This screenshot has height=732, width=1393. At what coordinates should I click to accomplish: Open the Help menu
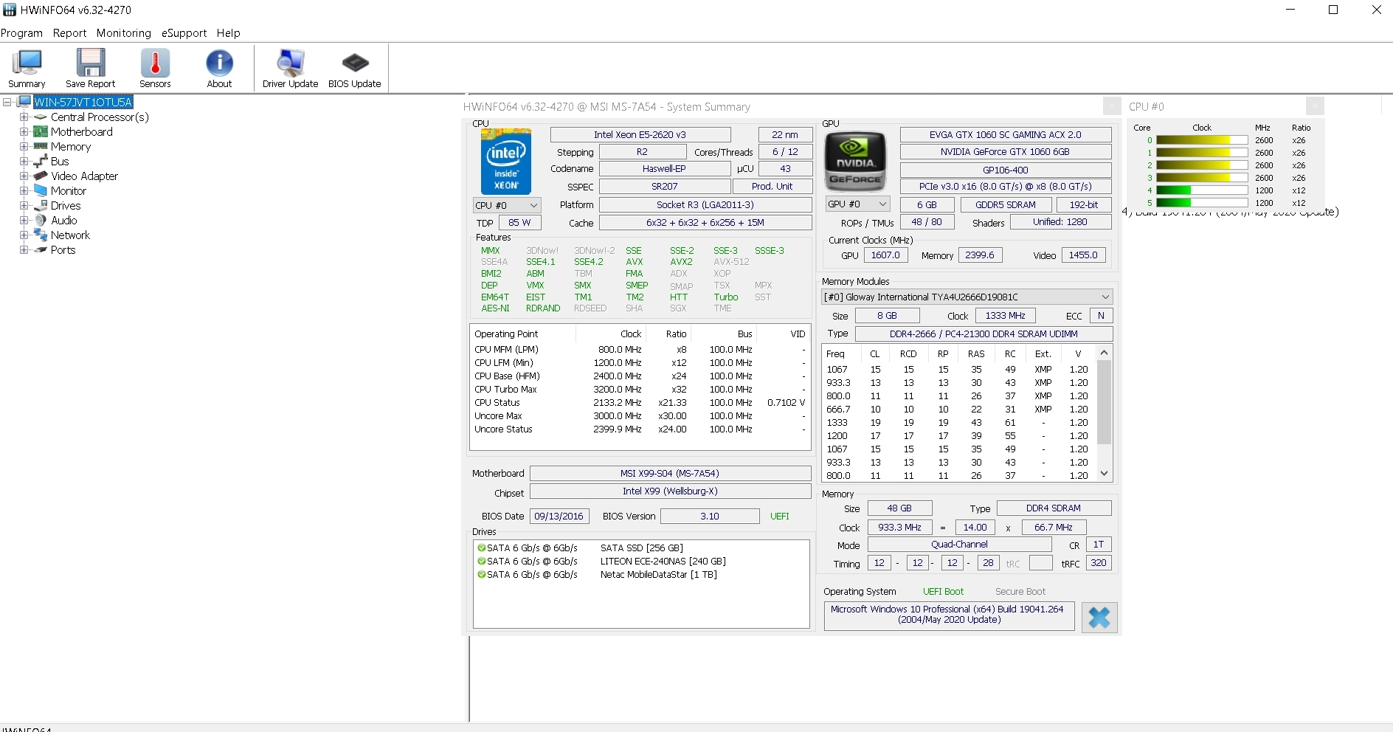coord(229,33)
